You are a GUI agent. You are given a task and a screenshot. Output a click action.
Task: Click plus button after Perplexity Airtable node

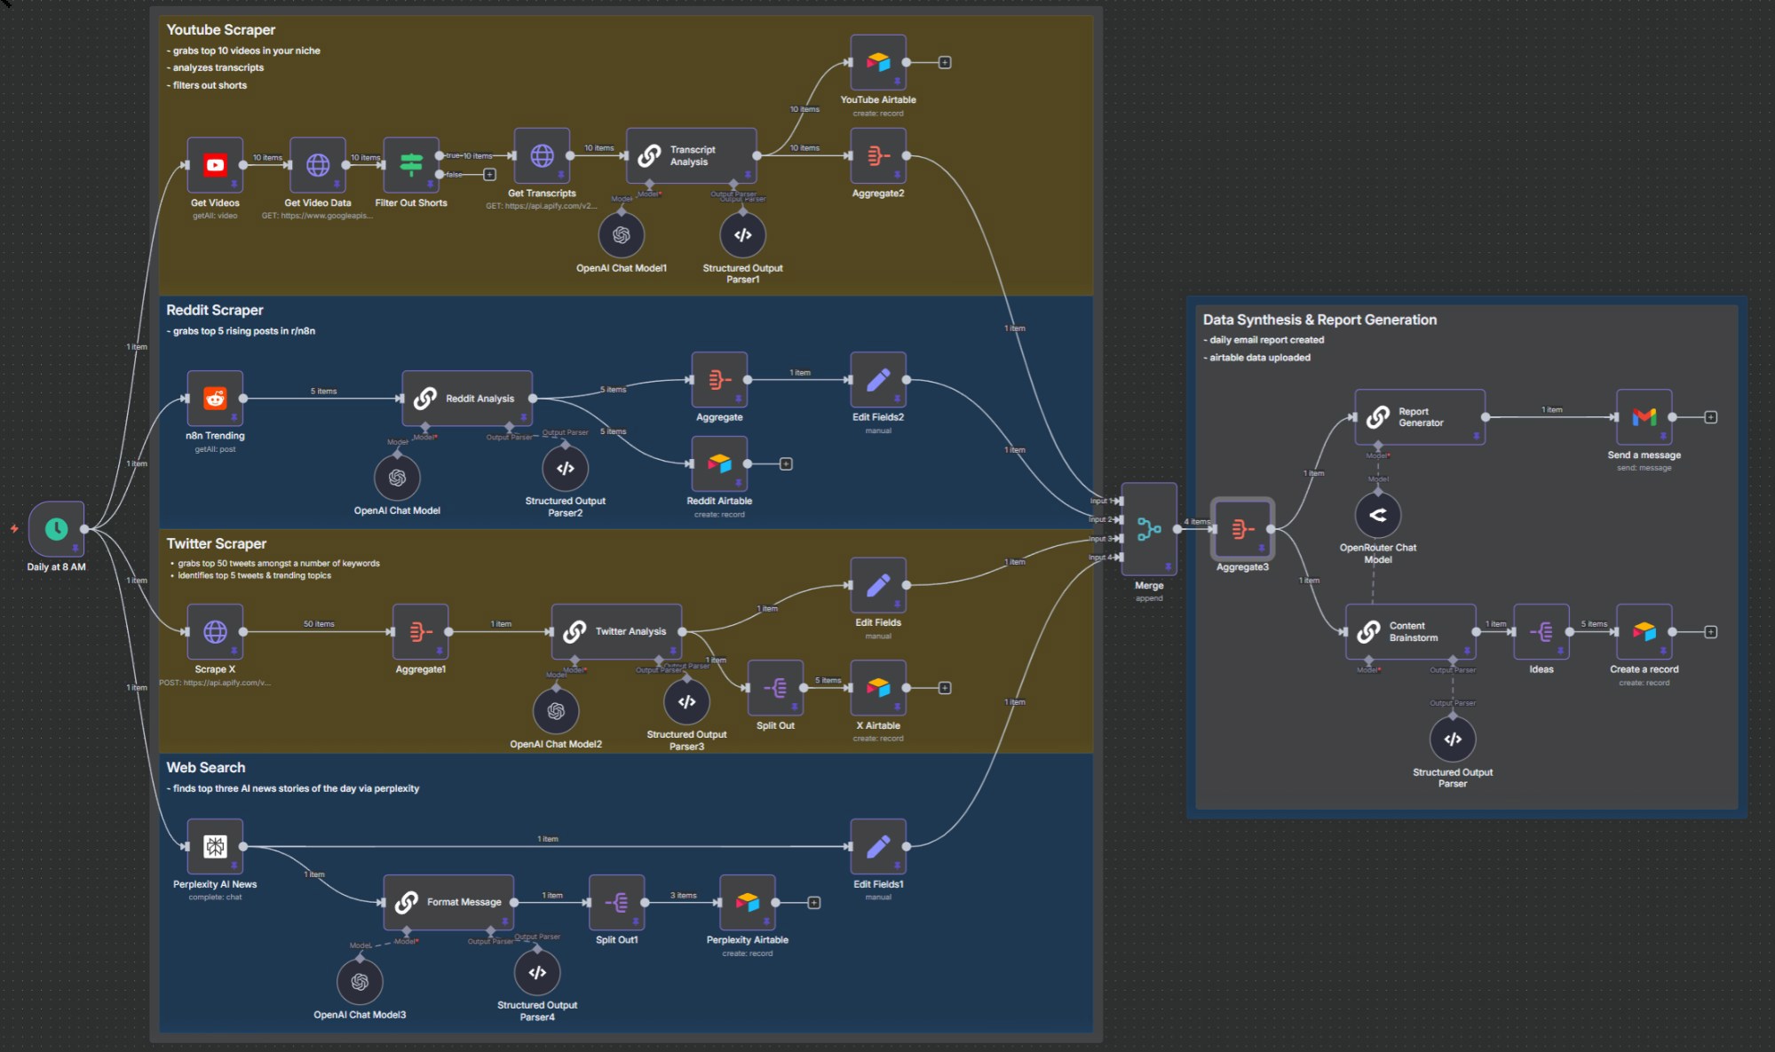pyautogui.click(x=813, y=903)
